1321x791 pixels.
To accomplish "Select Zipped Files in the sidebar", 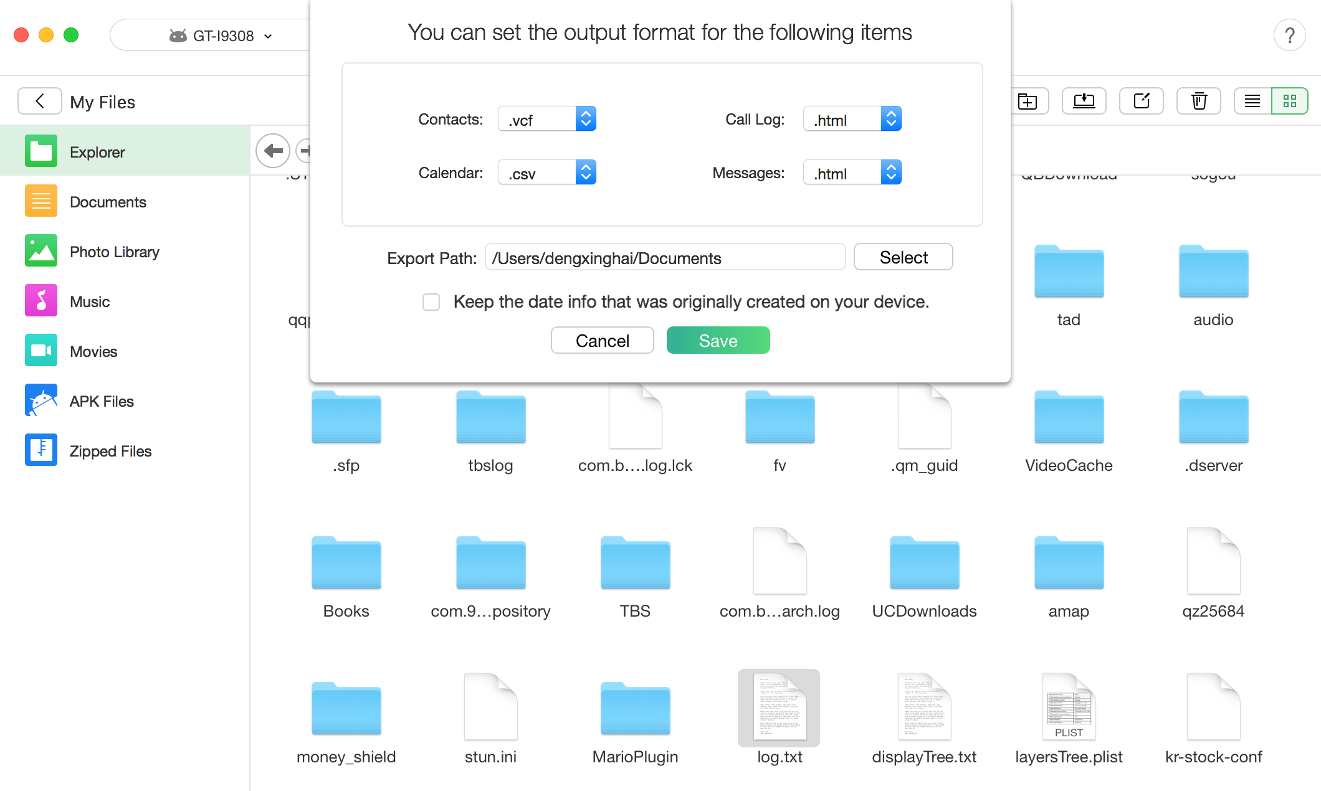I will point(125,450).
